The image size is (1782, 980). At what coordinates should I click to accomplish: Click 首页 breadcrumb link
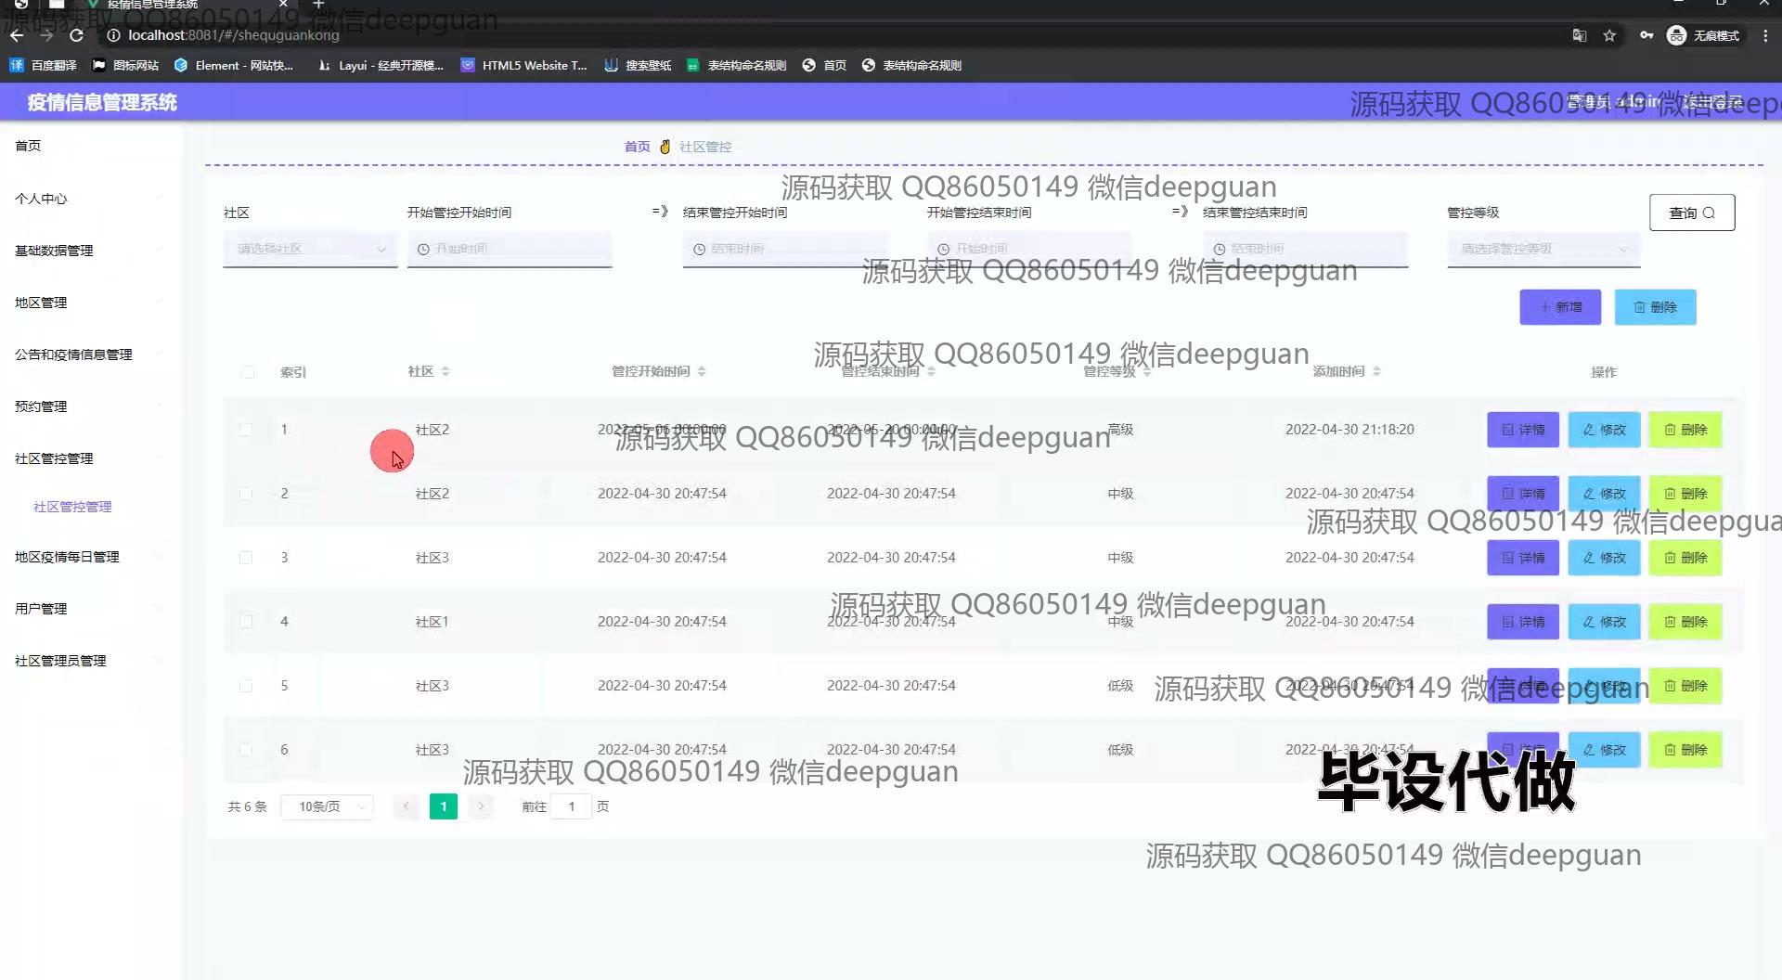tap(637, 147)
